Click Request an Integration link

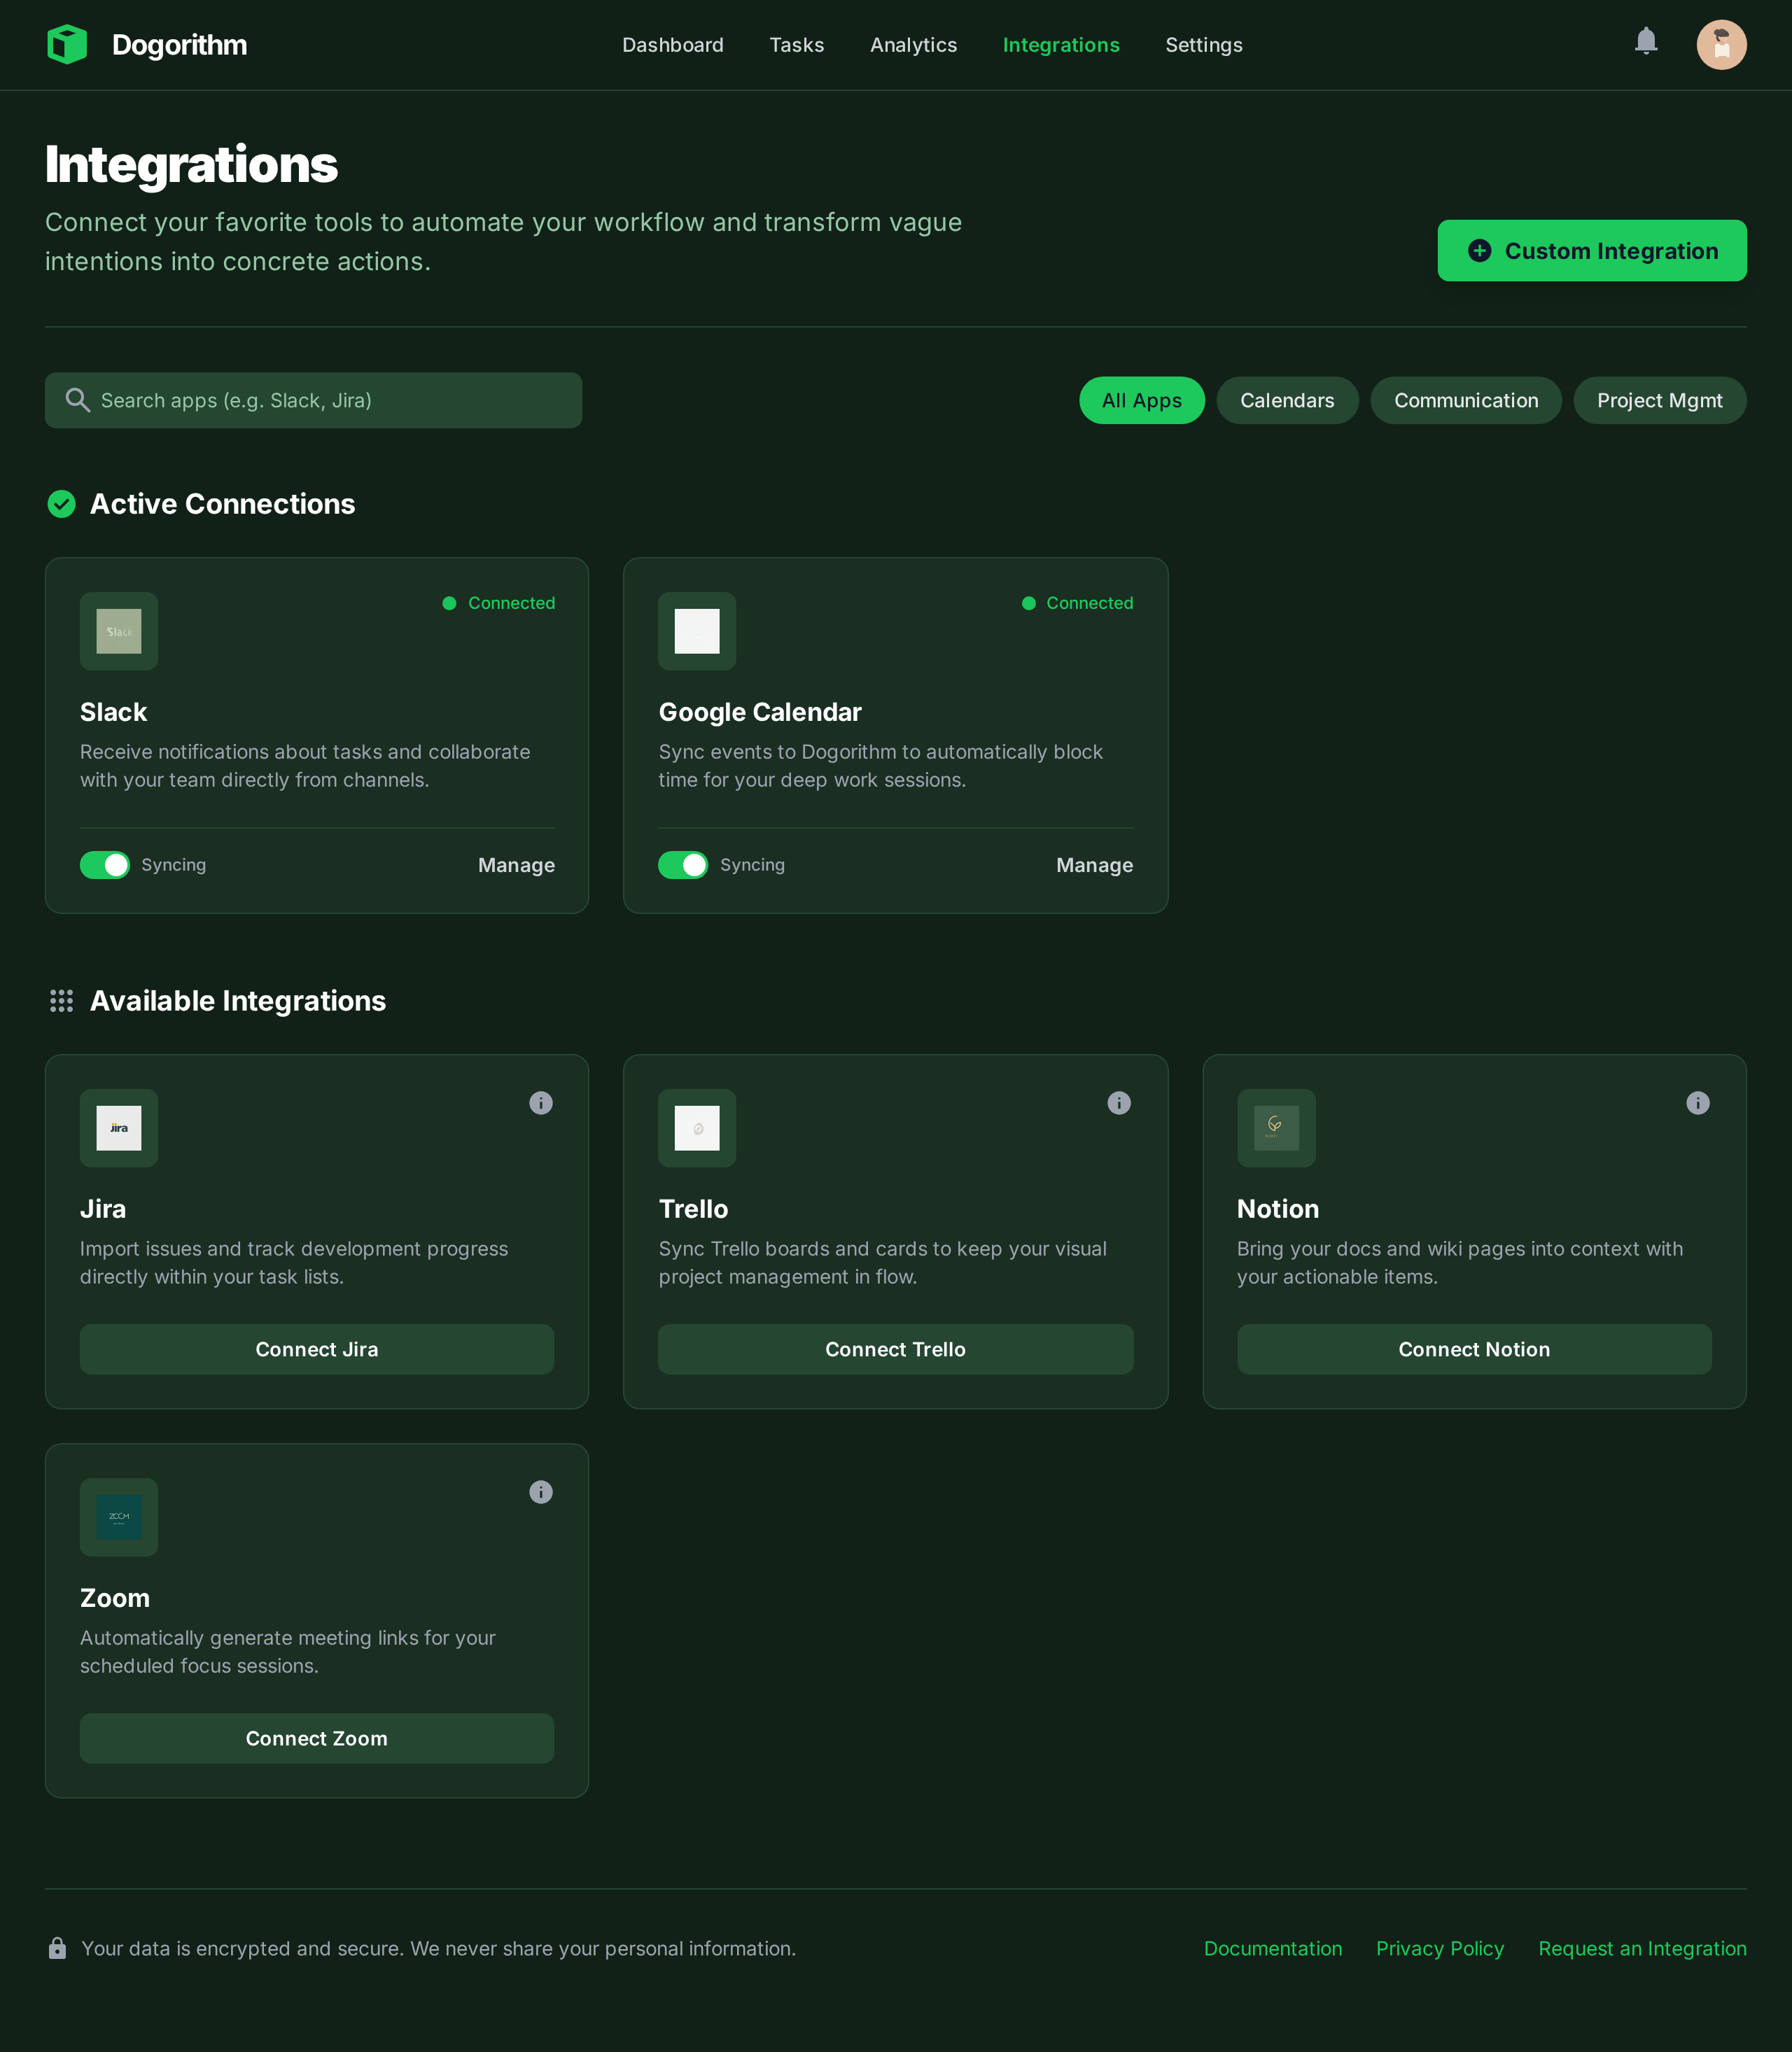coord(1642,1948)
